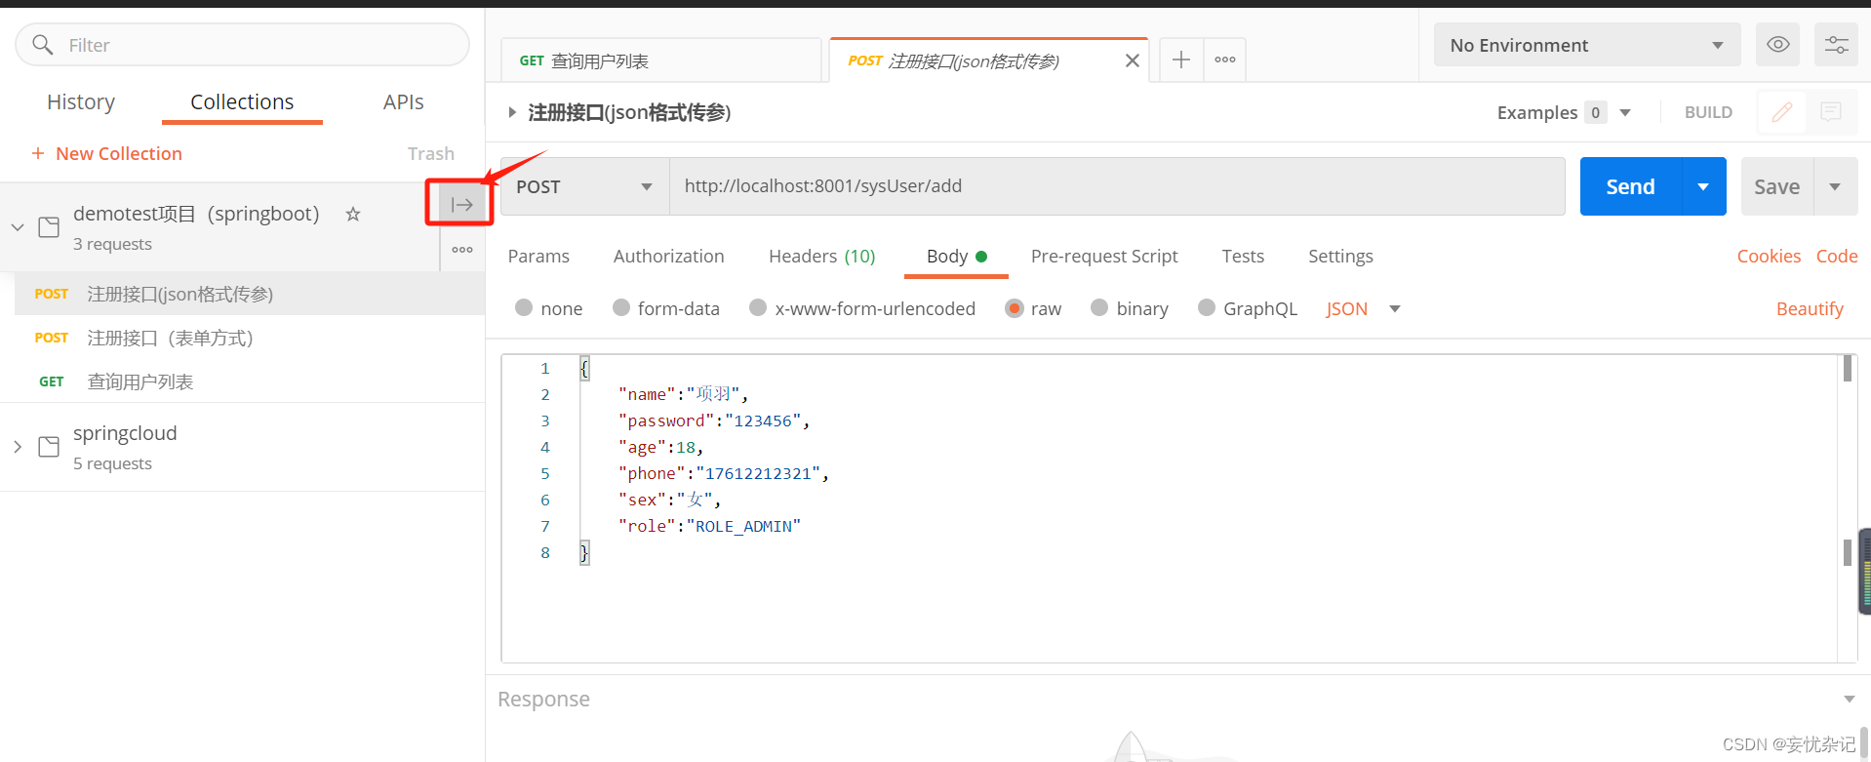Open the request Settings tab
This screenshot has width=1871, height=762.
click(1340, 256)
